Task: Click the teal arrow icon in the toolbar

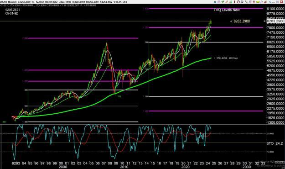Action: click(215, 2)
